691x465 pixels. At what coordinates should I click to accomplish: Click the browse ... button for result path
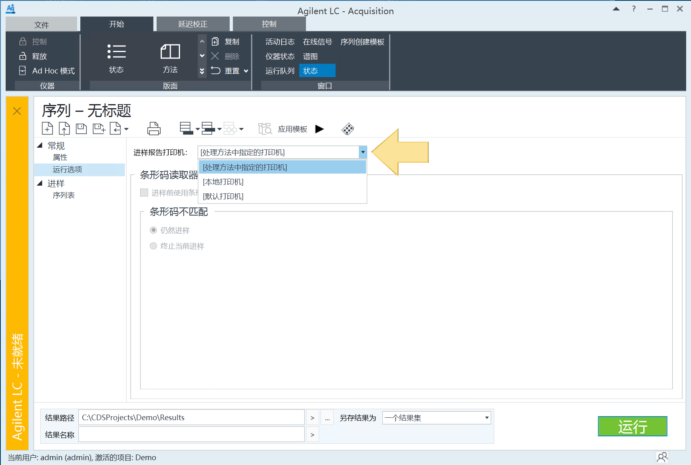[327, 418]
